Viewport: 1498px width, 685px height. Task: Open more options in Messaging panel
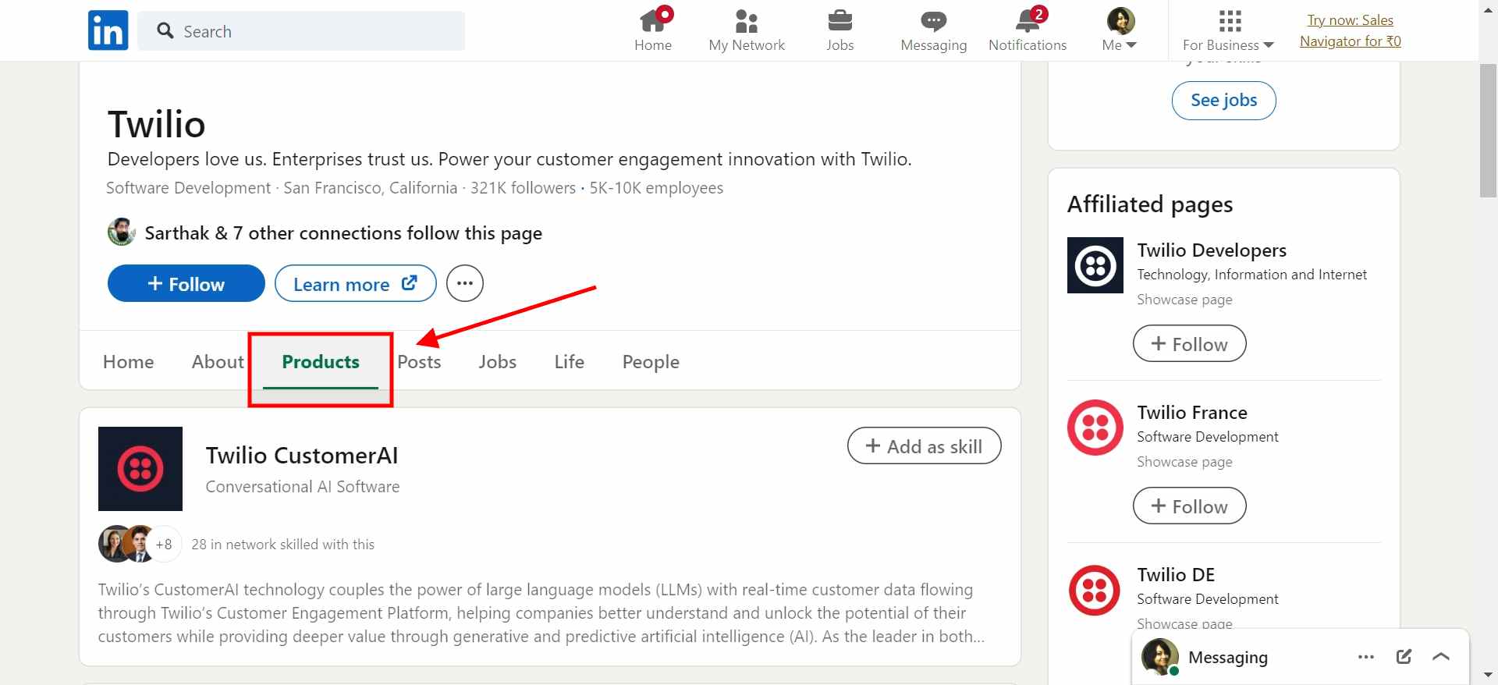pos(1365,656)
